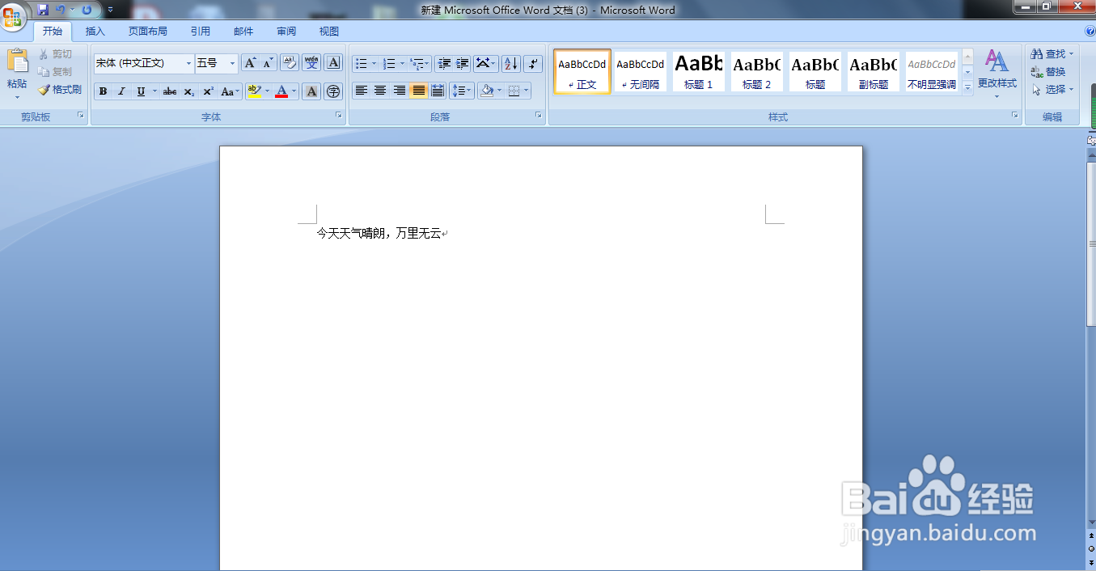This screenshot has height=571, width=1096.
Task: Activate the 格式刷 format painter
Action: click(60, 90)
